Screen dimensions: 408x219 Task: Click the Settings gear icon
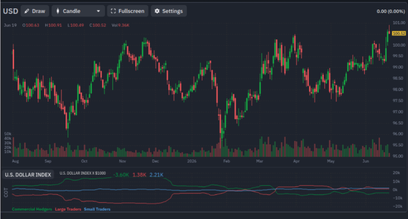click(x=157, y=11)
